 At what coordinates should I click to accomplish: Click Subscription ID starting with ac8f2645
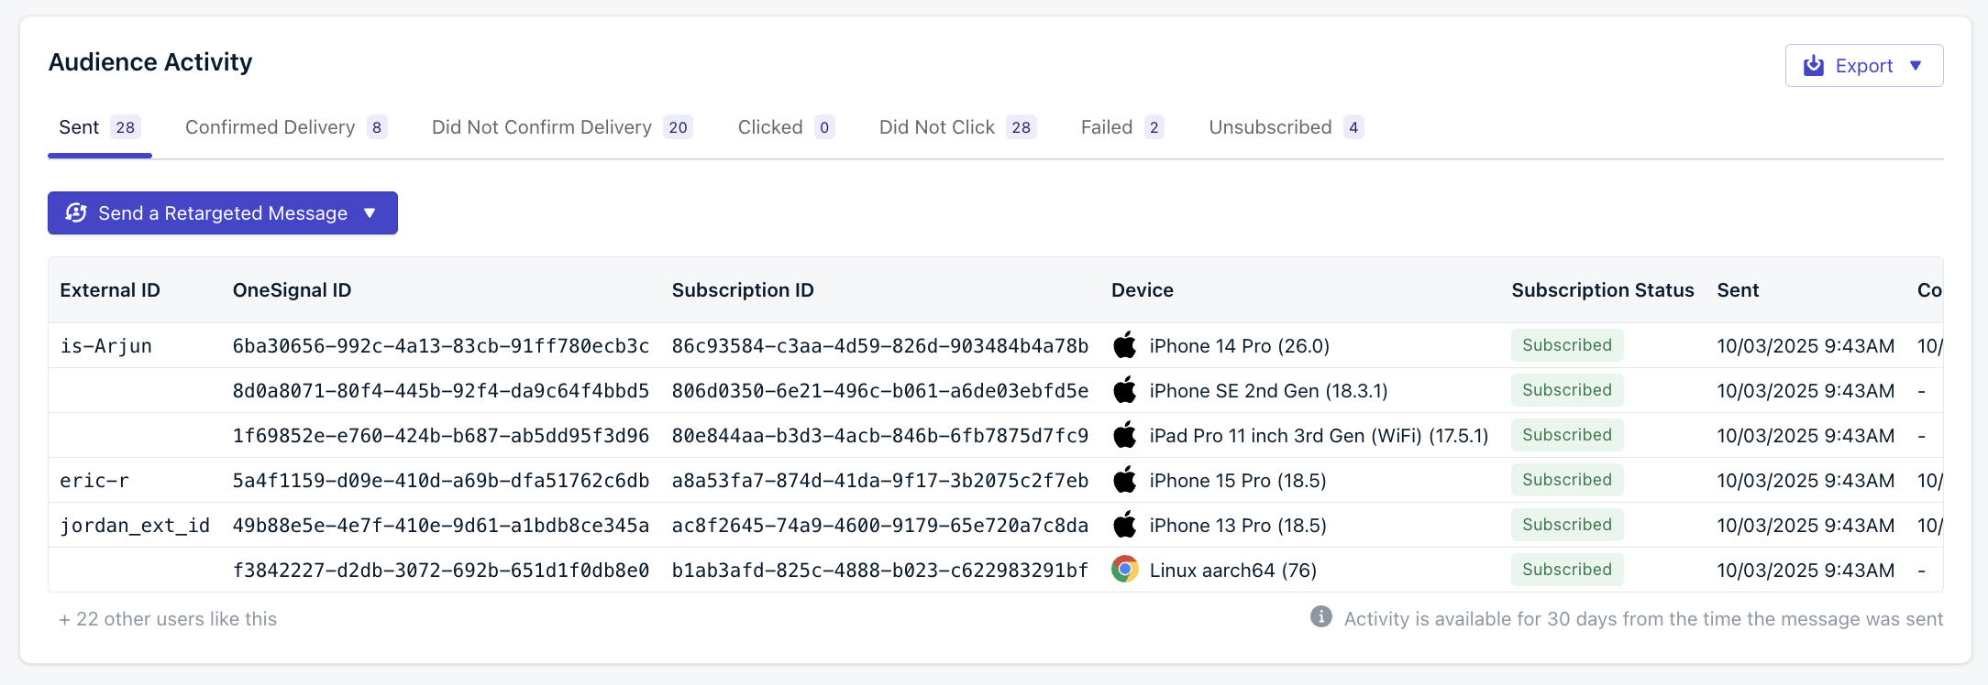(x=879, y=526)
